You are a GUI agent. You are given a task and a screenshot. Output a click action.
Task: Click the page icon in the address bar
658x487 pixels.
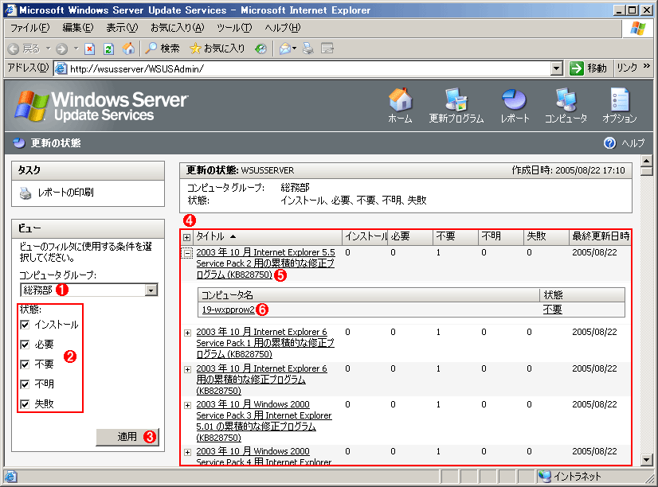click(x=61, y=68)
